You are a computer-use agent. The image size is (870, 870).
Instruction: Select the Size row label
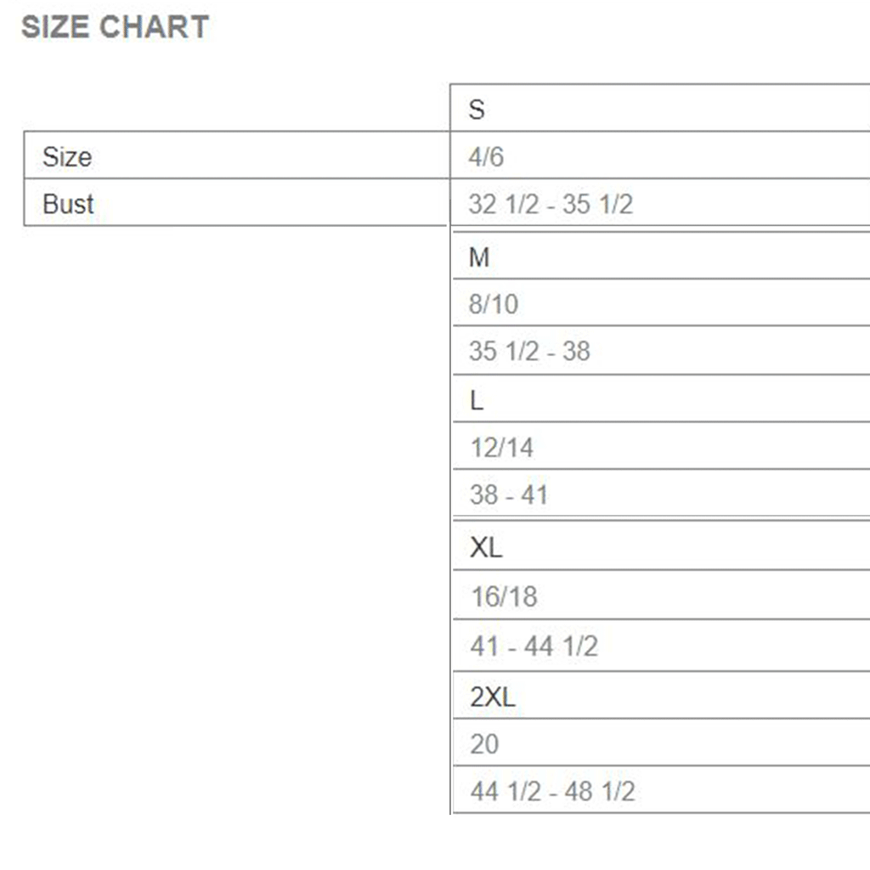click(x=67, y=157)
